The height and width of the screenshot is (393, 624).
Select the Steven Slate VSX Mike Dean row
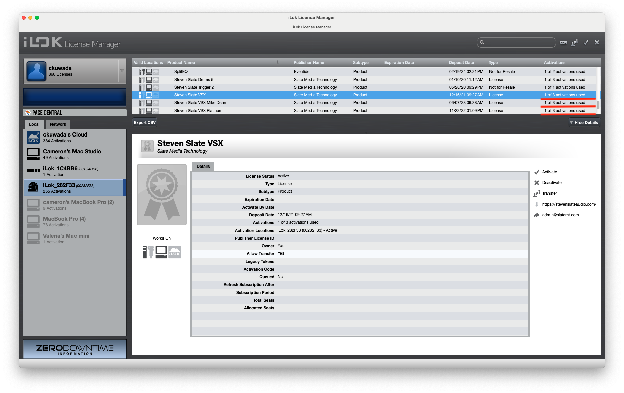coord(364,103)
